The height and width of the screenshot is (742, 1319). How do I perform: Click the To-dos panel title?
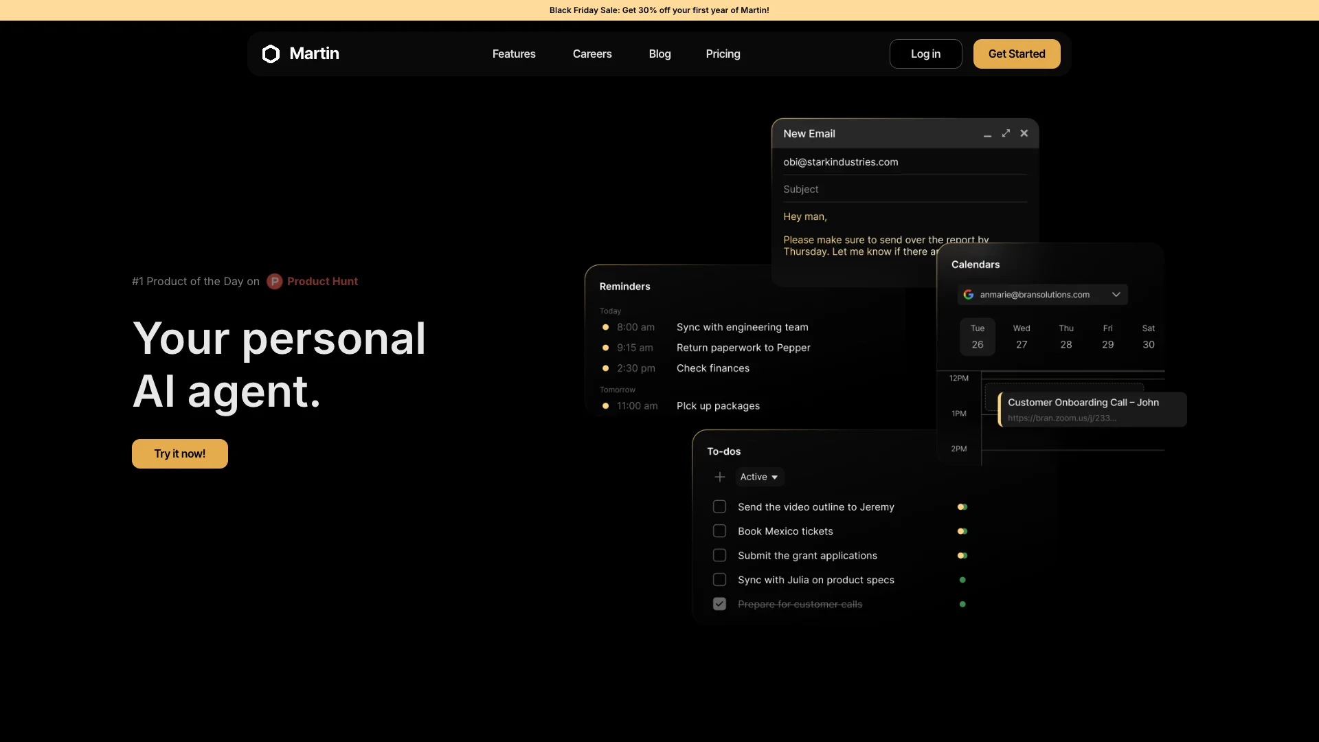click(724, 451)
